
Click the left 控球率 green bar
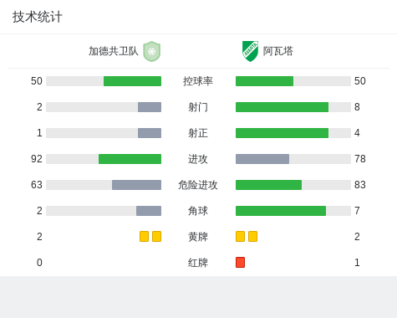tap(132, 81)
